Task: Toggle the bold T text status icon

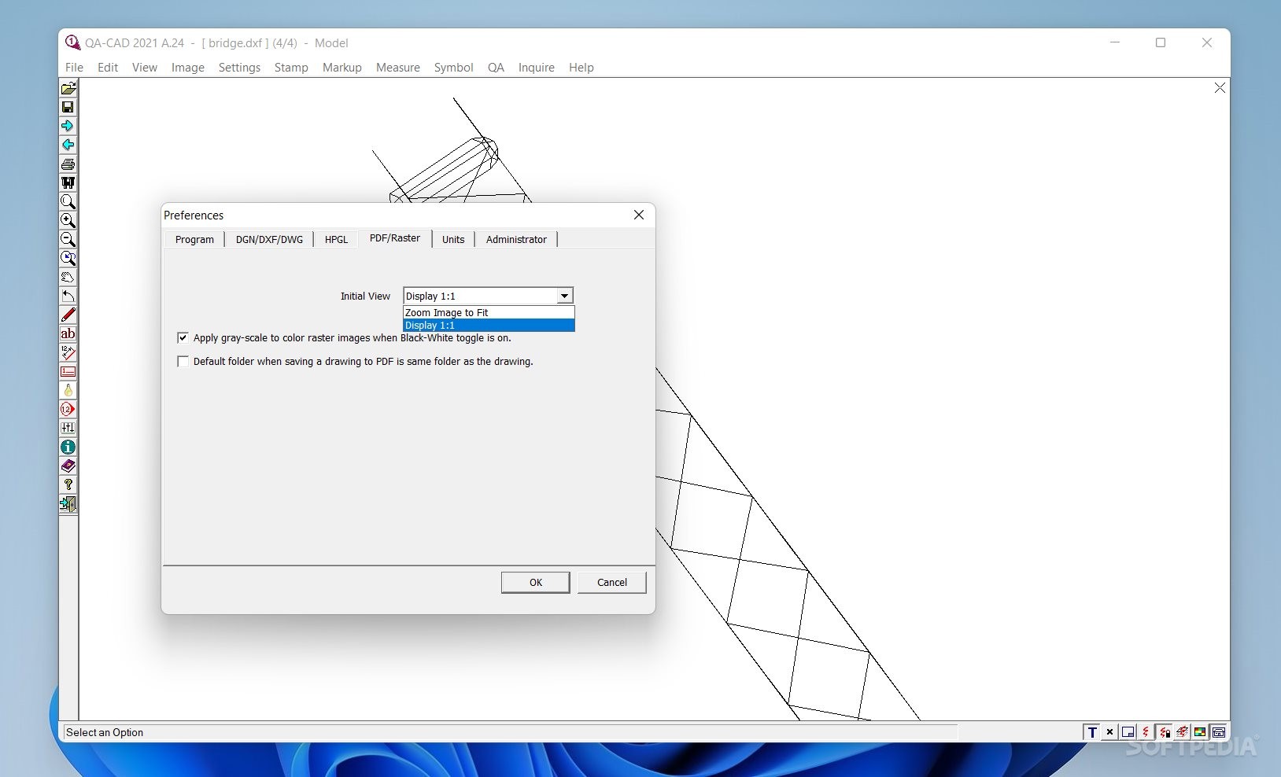Action: coord(1091,732)
